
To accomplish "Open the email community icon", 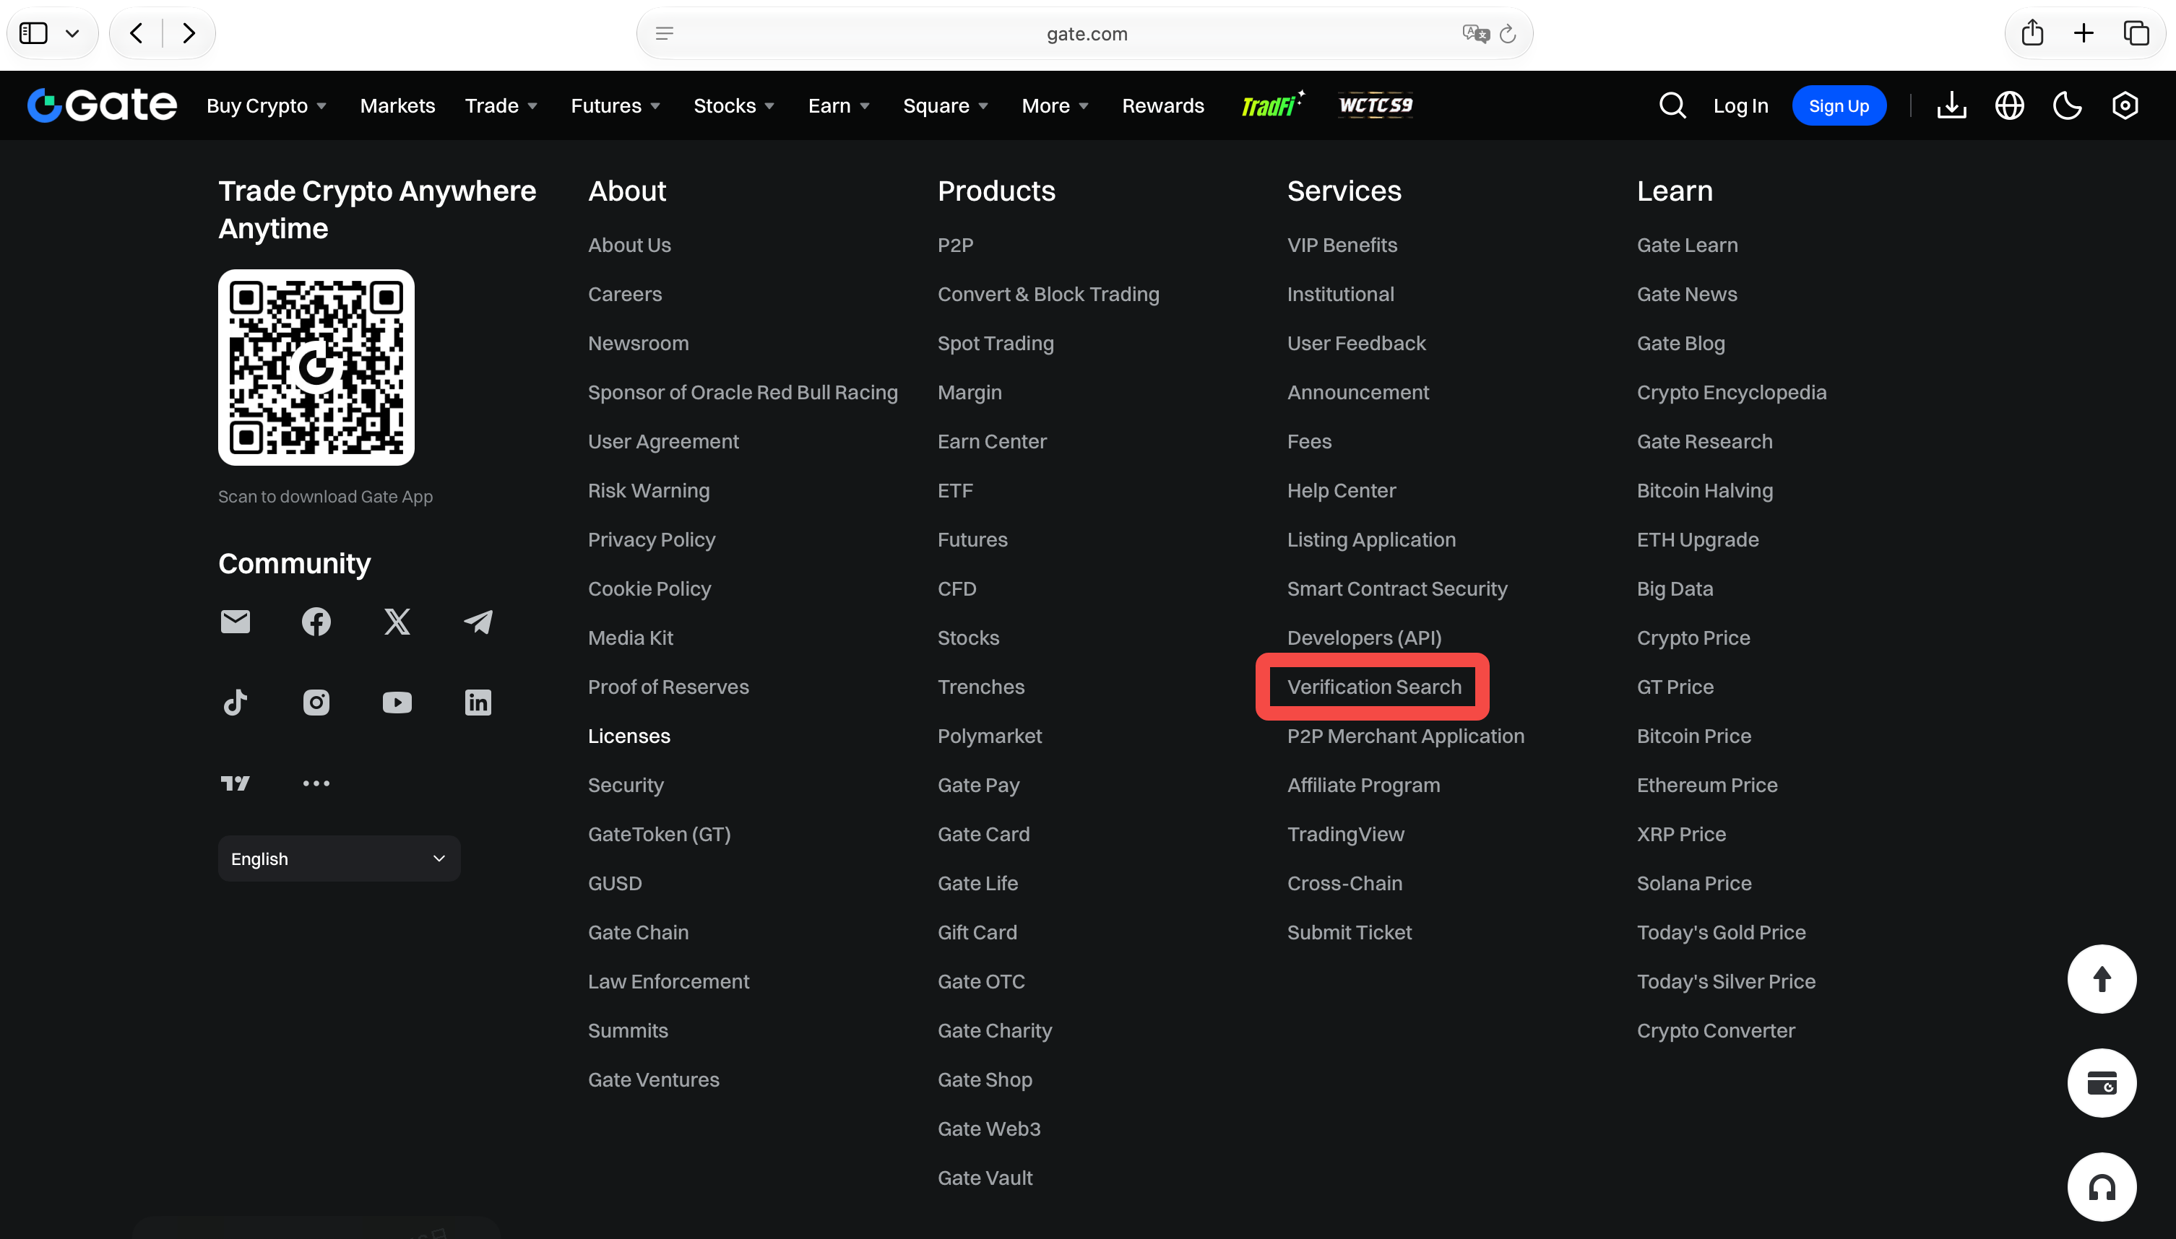I will coord(235,622).
